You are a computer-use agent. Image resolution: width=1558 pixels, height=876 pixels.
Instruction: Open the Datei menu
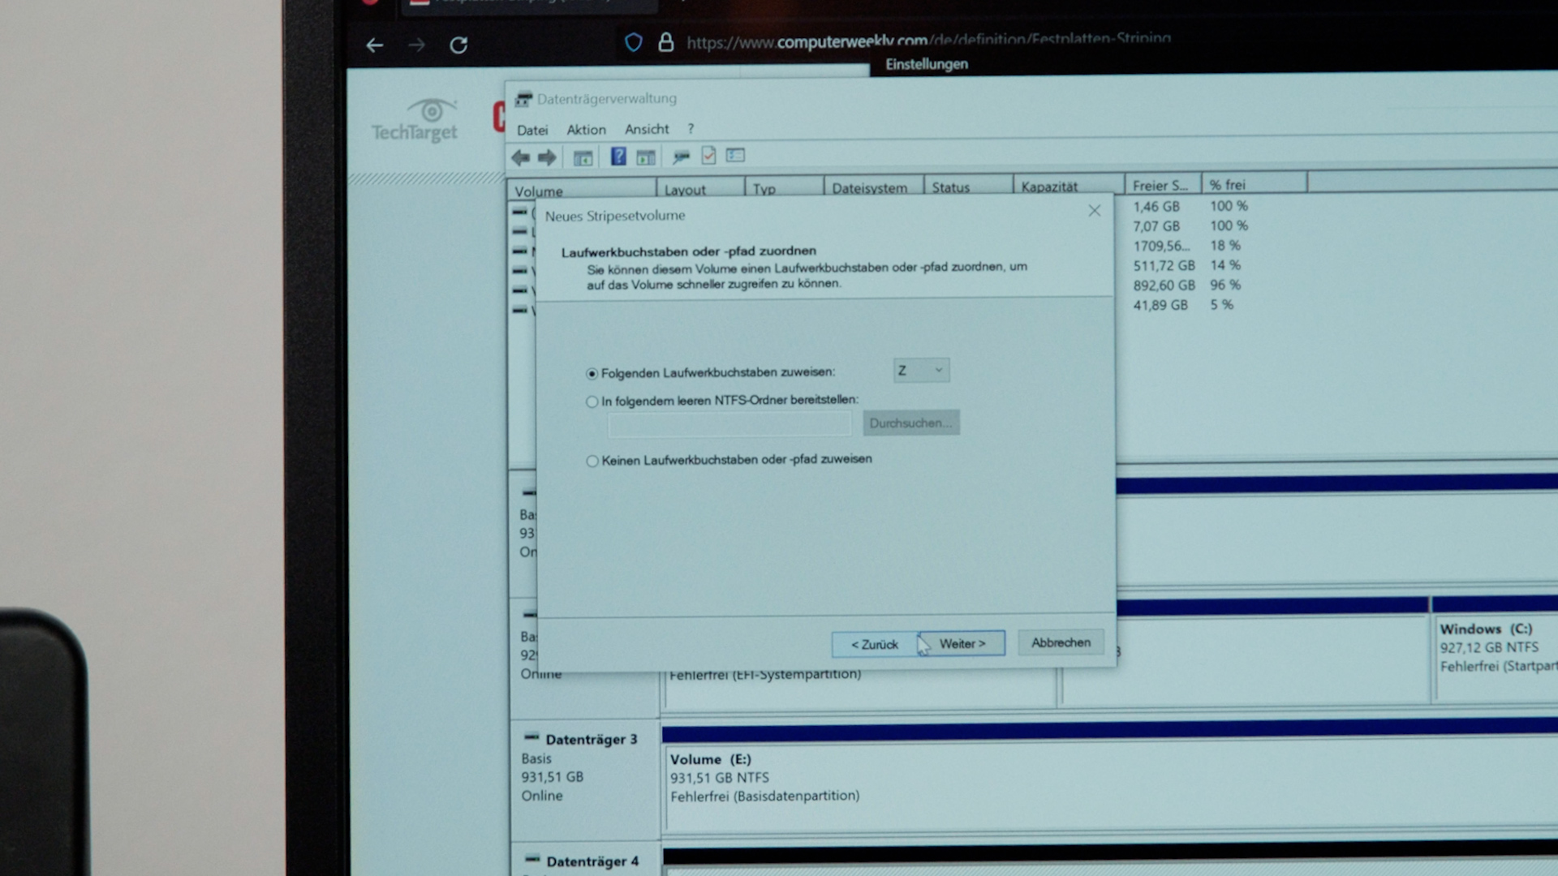point(532,130)
